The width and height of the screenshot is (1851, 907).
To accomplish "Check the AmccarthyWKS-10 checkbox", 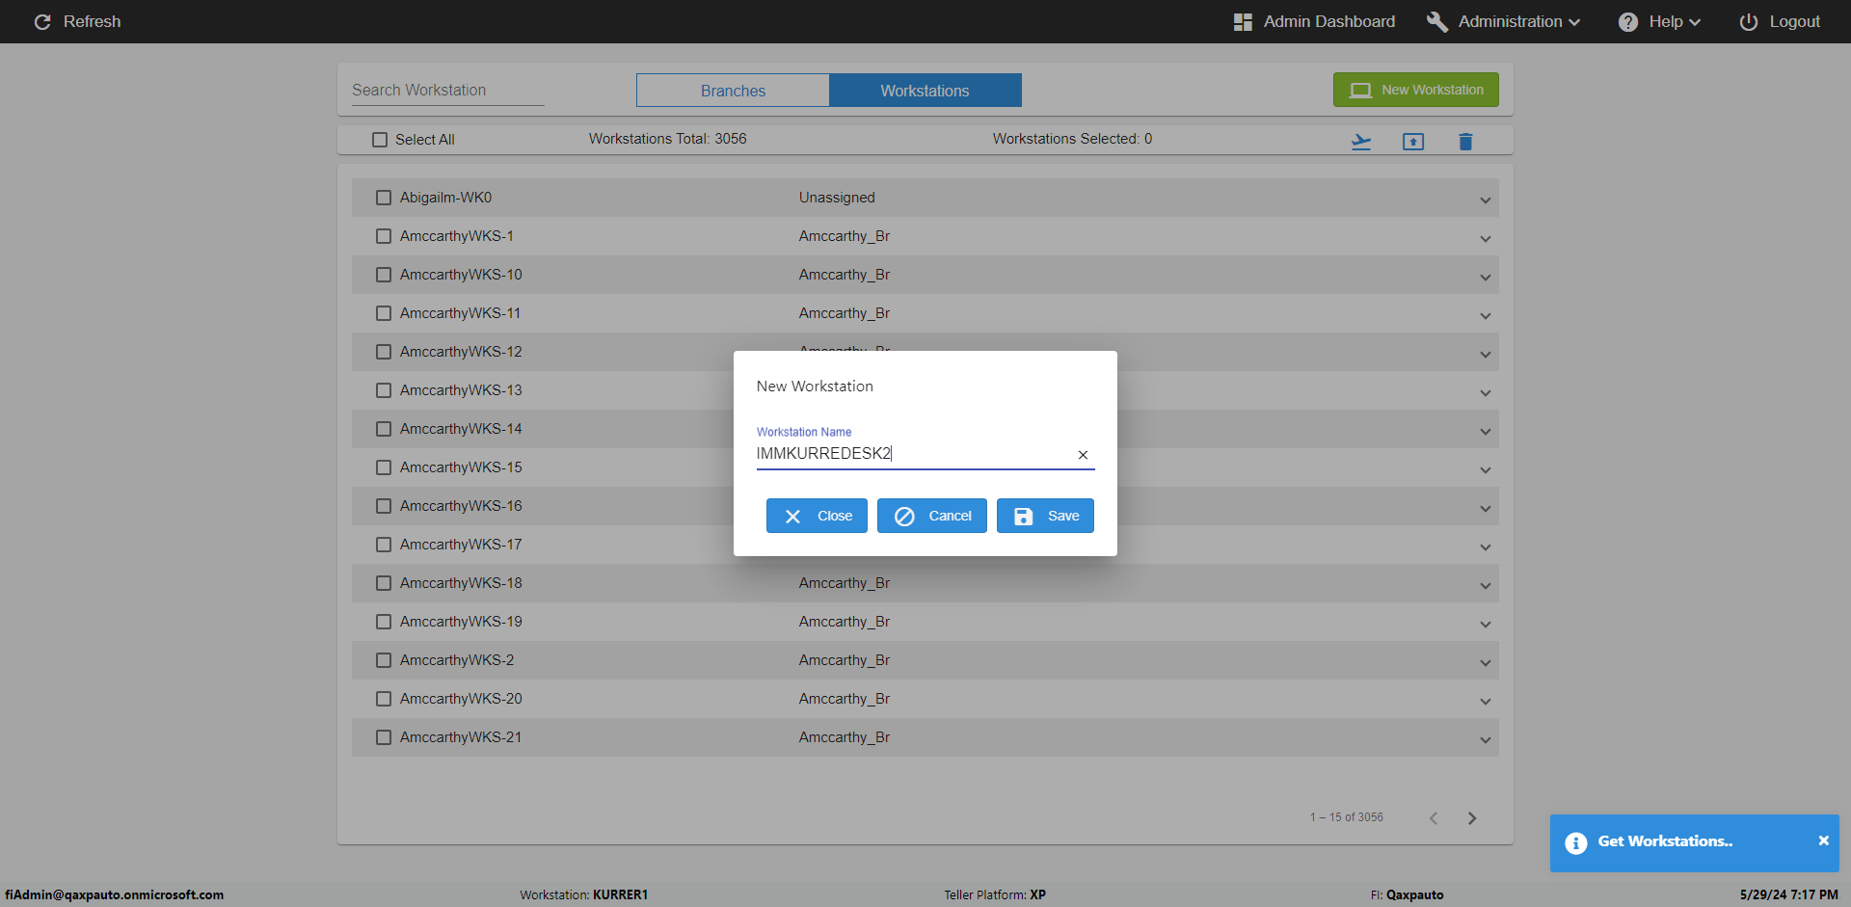I will [x=384, y=275].
